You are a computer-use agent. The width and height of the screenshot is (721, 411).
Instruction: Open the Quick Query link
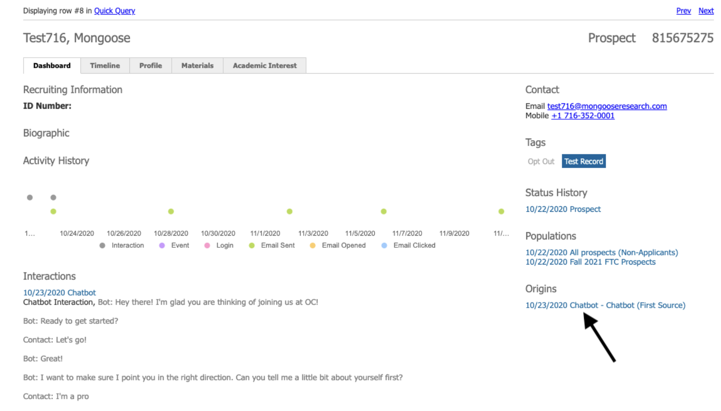114,11
